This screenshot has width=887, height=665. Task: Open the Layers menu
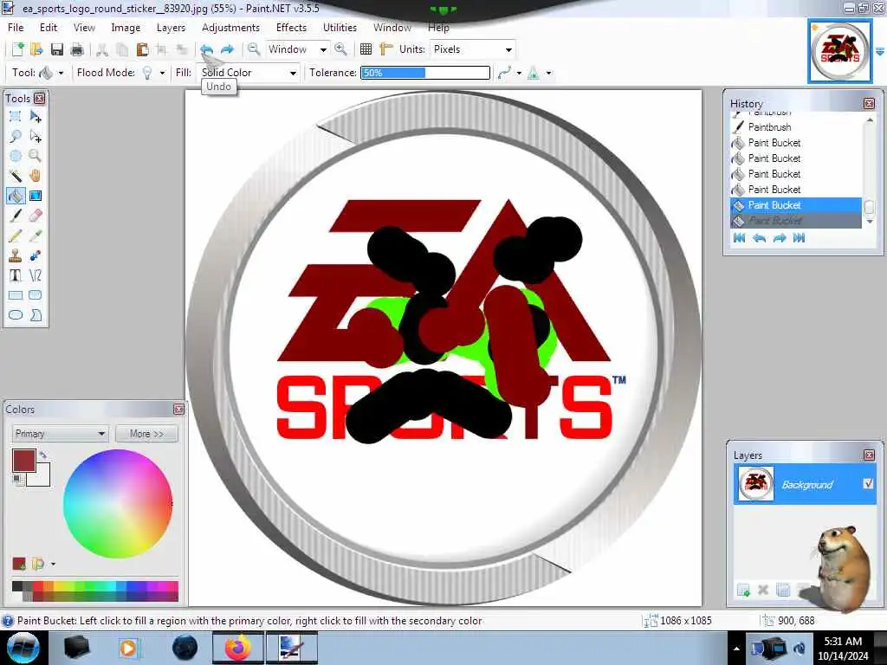pyautogui.click(x=171, y=27)
